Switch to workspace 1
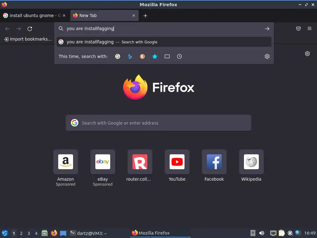317x238 pixels. click(14, 233)
